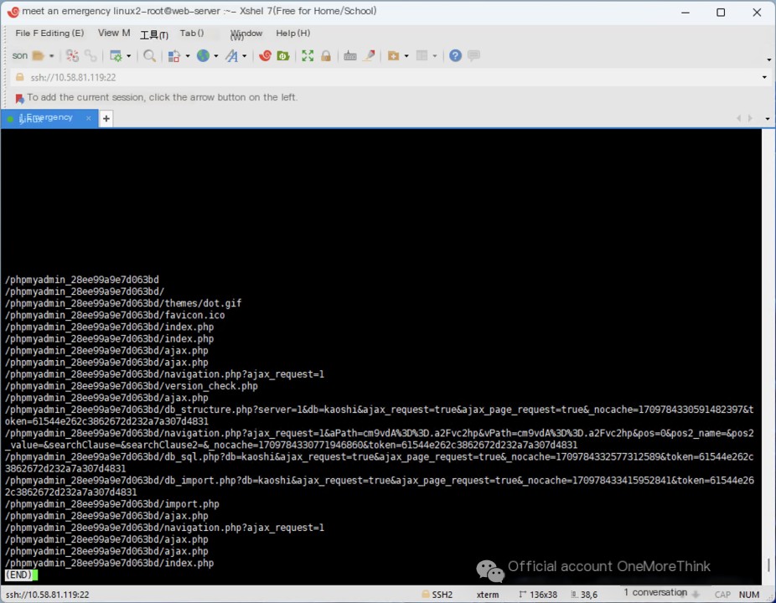Close the Emergency session tab
776x603 pixels.
[x=89, y=118]
